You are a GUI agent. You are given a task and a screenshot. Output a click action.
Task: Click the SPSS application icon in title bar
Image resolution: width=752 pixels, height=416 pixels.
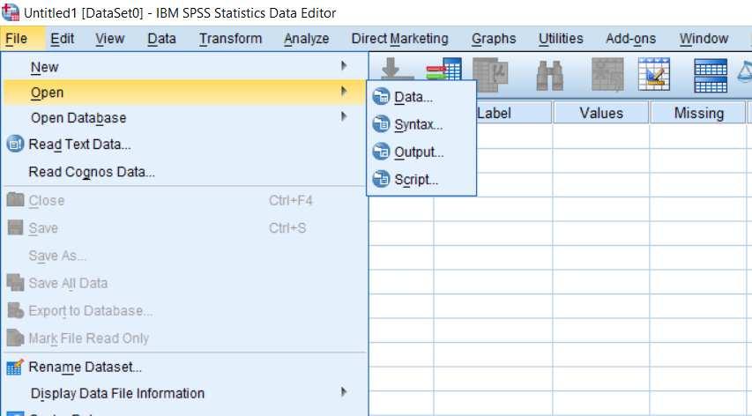(x=11, y=12)
